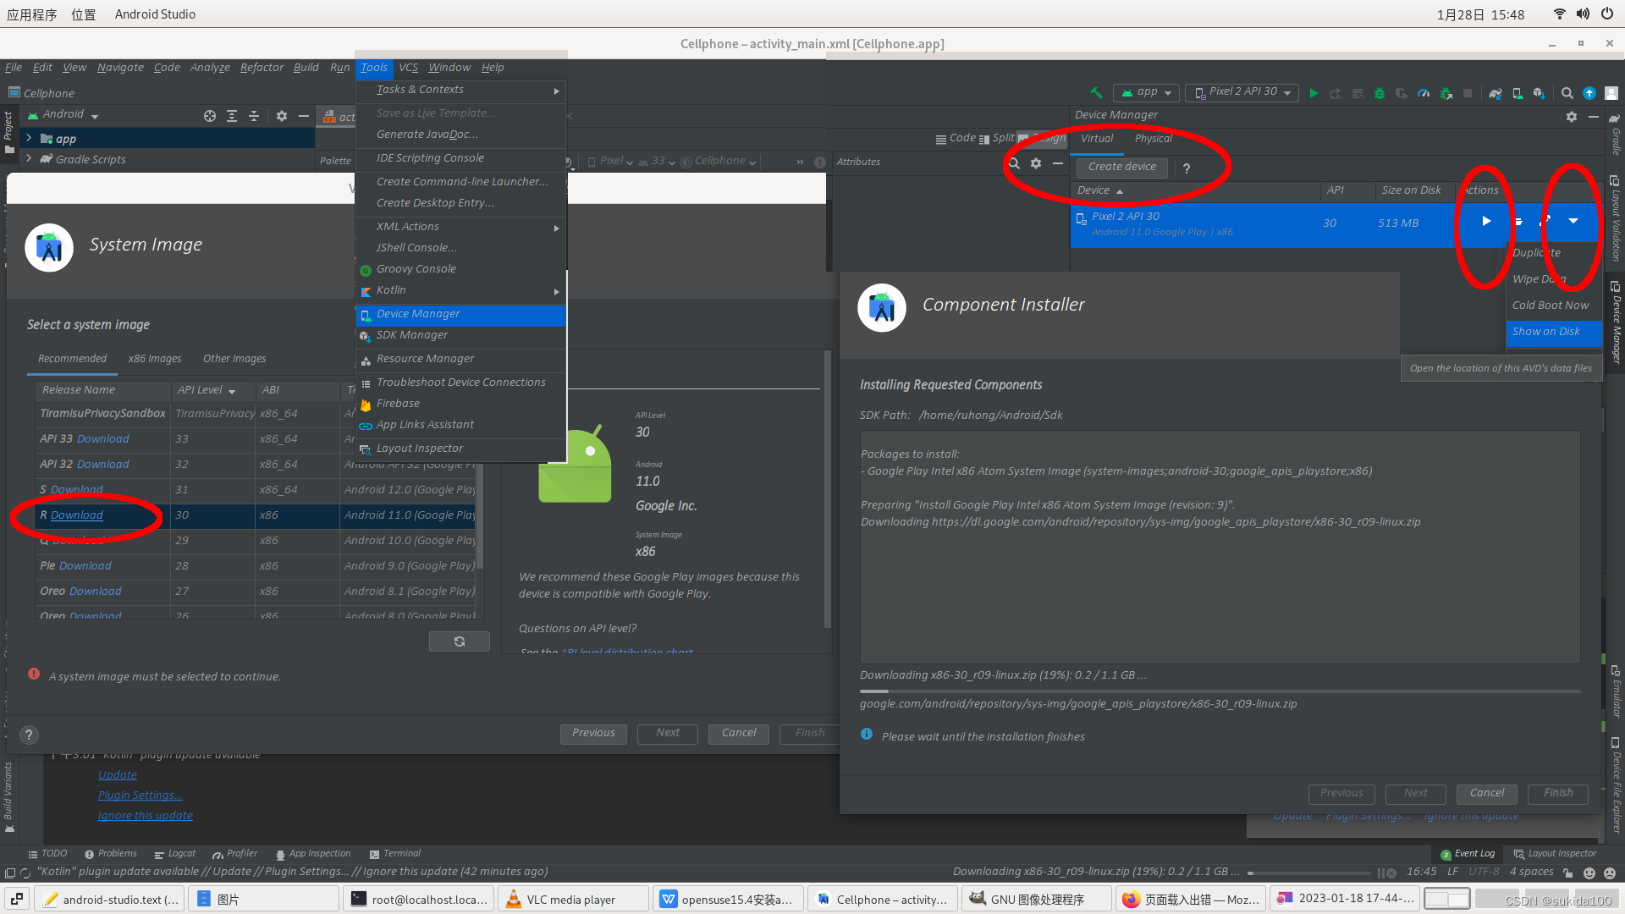1625x914 pixels.
Task: Click Cancel in System Image dialog
Action: [739, 734]
